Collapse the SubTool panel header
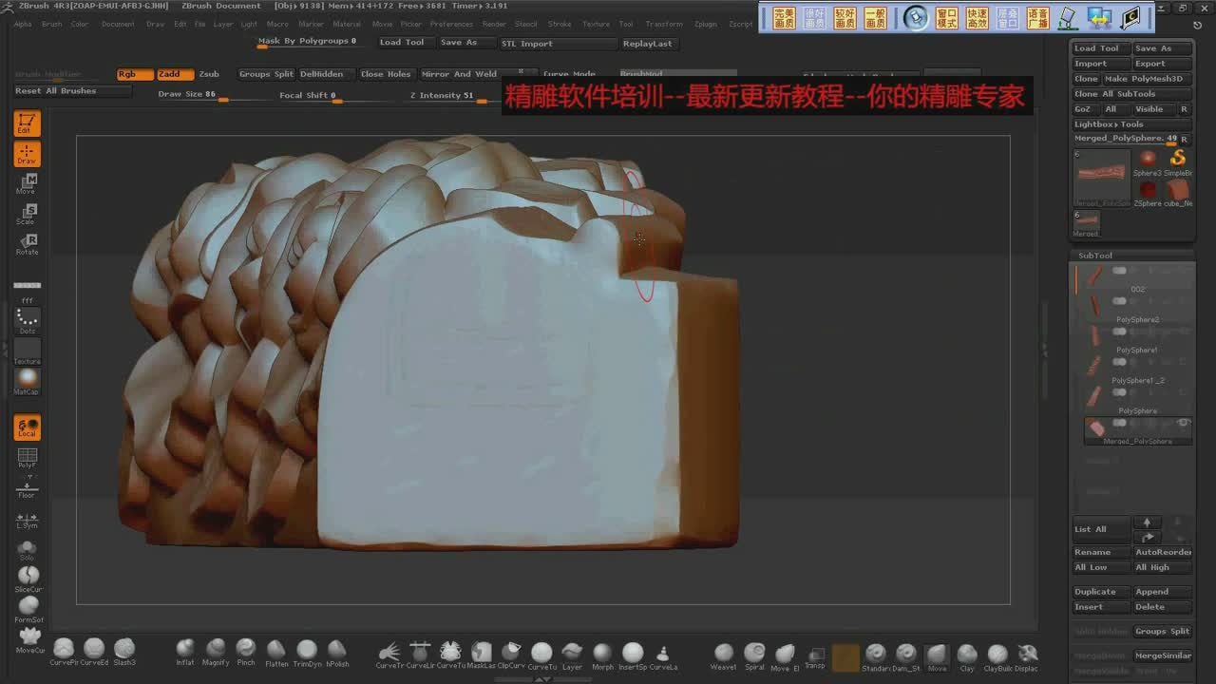This screenshot has width=1216, height=684. [x=1132, y=256]
